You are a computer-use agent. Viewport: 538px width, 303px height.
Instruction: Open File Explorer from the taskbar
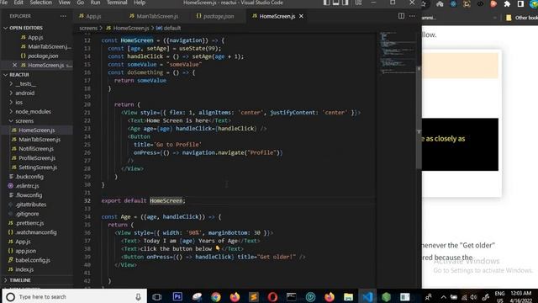(x=348, y=296)
